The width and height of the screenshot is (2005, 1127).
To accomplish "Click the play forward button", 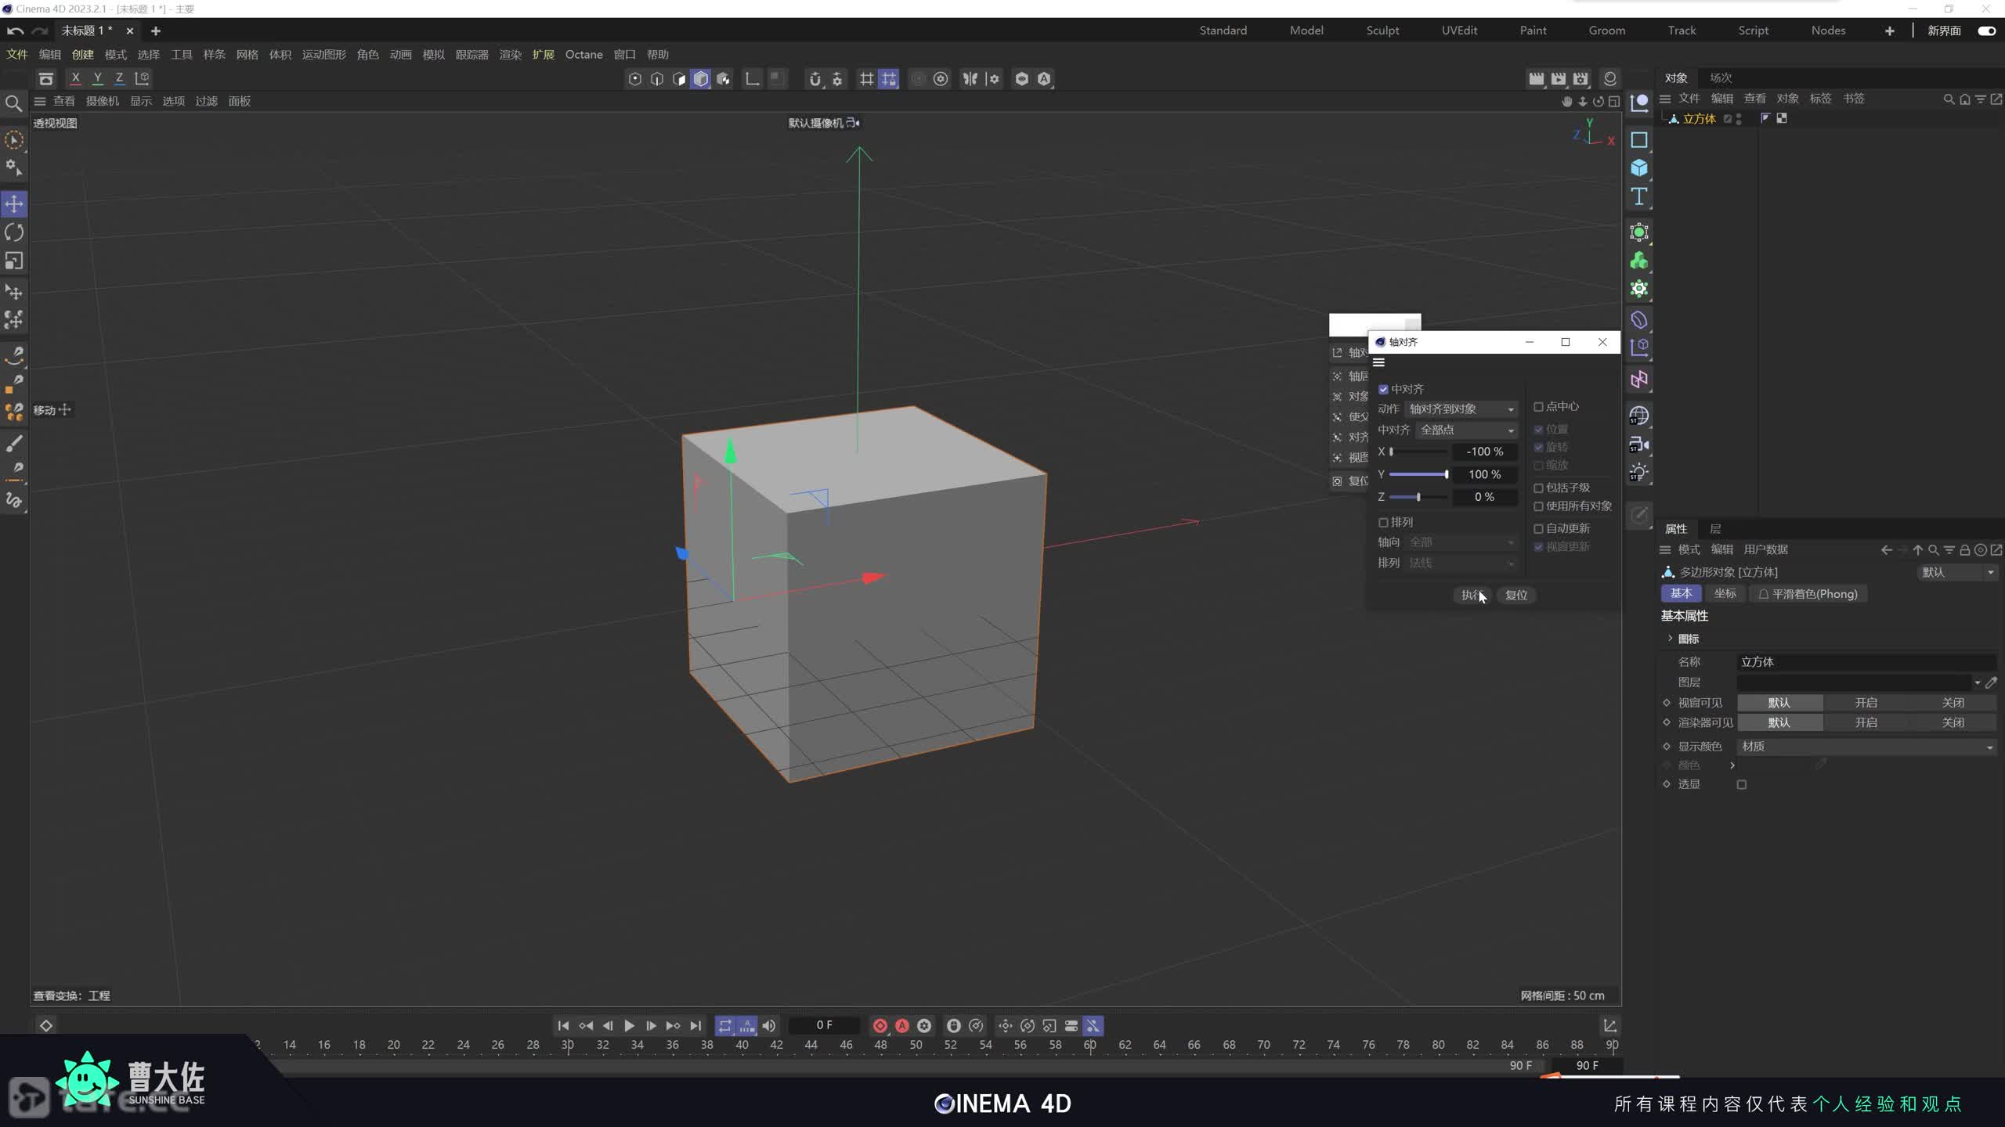I will 629,1025.
